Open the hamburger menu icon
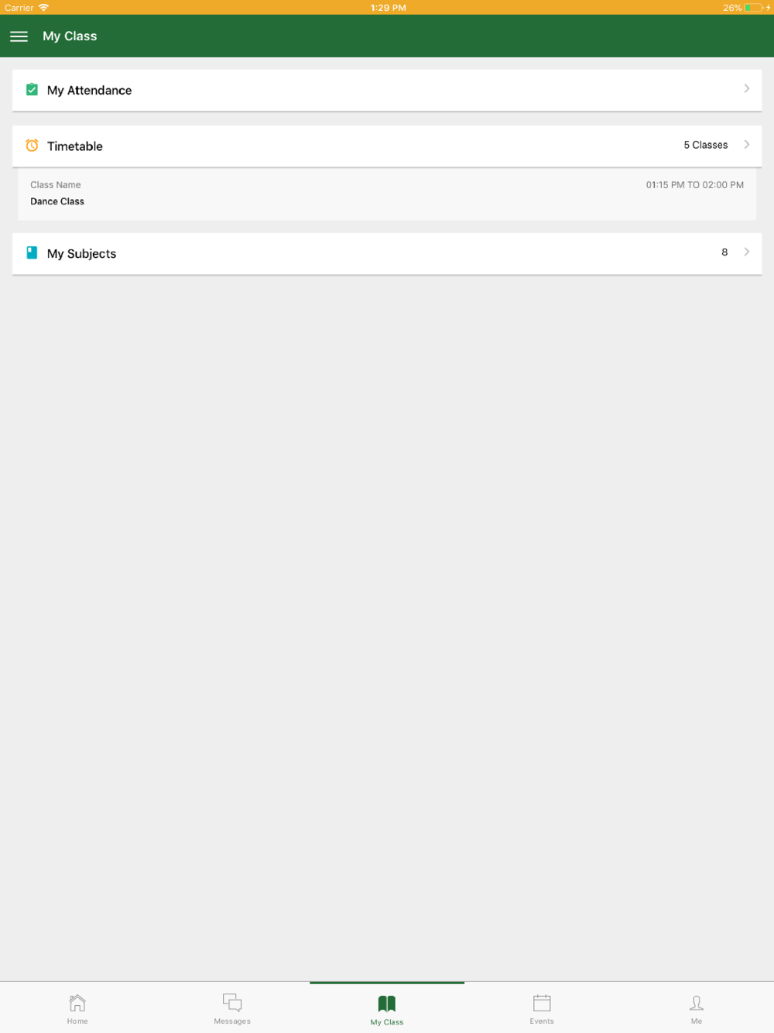This screenshot has height=1033, width=774. click(x=19, y=36)
